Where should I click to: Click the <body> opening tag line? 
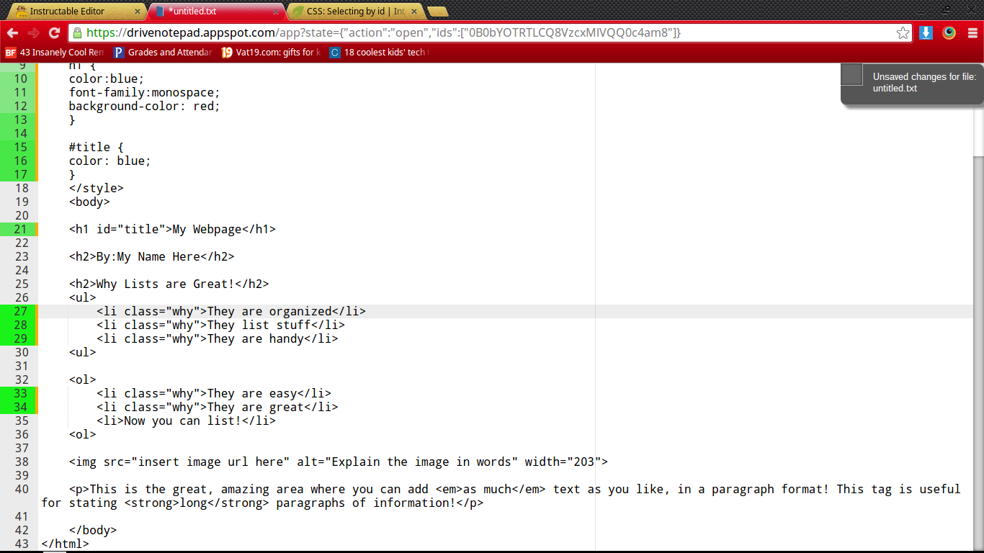tap(89, 202)
